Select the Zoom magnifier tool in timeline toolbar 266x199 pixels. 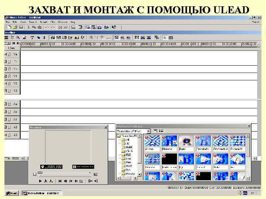pos(18,38)
